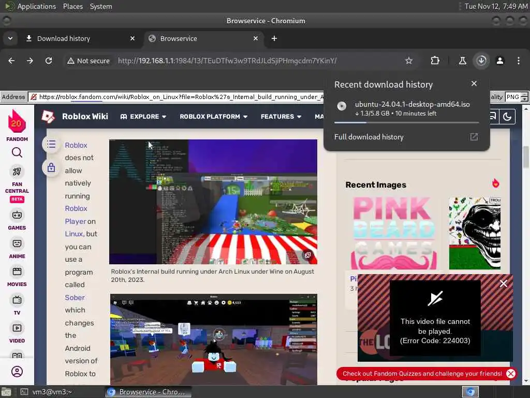Open the Fandom logo home link
The width and height of the screenshot is (530, 398).
point(17,125)
